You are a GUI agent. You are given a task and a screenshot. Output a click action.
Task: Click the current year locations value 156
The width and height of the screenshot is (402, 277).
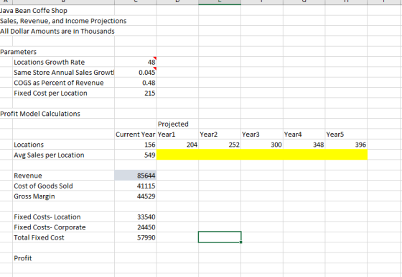tap(136, 145)
